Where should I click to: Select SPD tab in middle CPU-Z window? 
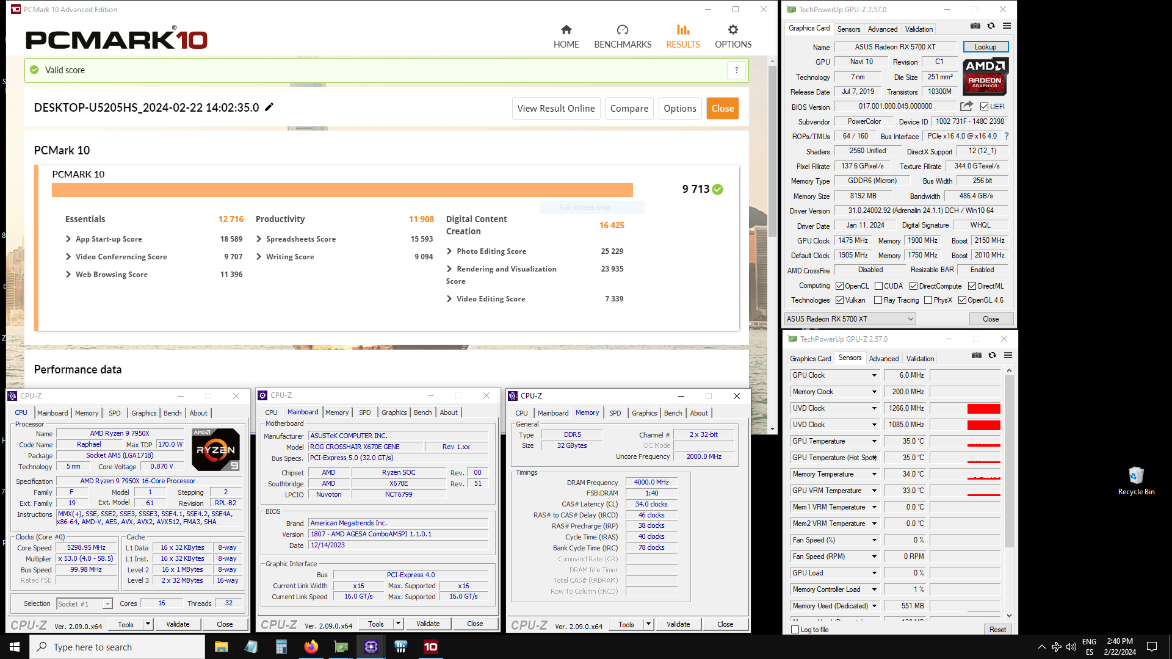click(364, 412)
